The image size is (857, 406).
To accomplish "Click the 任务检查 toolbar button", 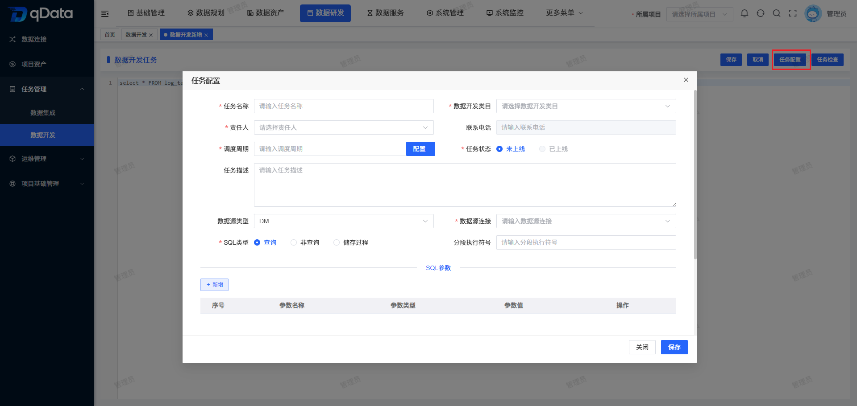I will (828, 60).
